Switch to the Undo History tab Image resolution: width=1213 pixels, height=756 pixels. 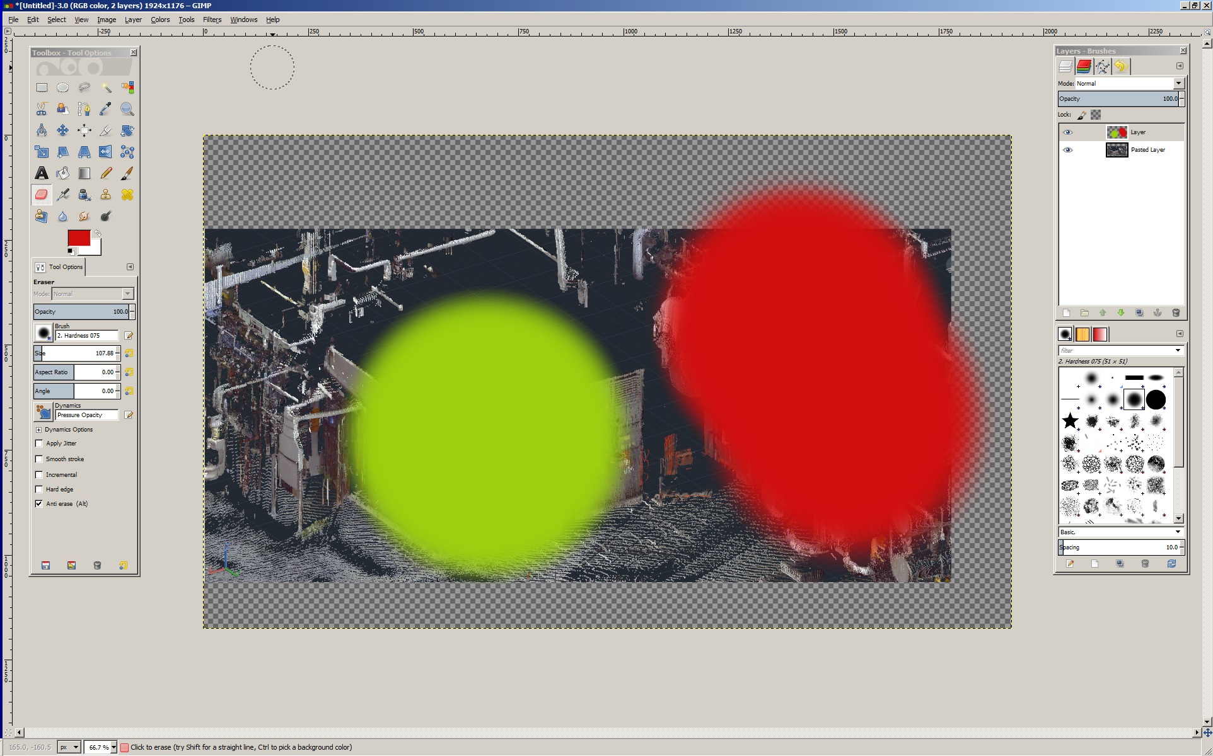1120,66
